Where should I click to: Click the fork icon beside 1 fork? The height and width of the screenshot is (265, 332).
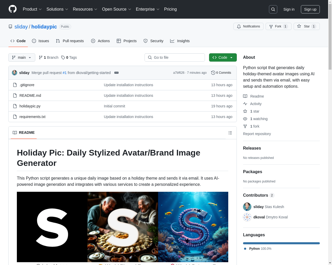245,126
